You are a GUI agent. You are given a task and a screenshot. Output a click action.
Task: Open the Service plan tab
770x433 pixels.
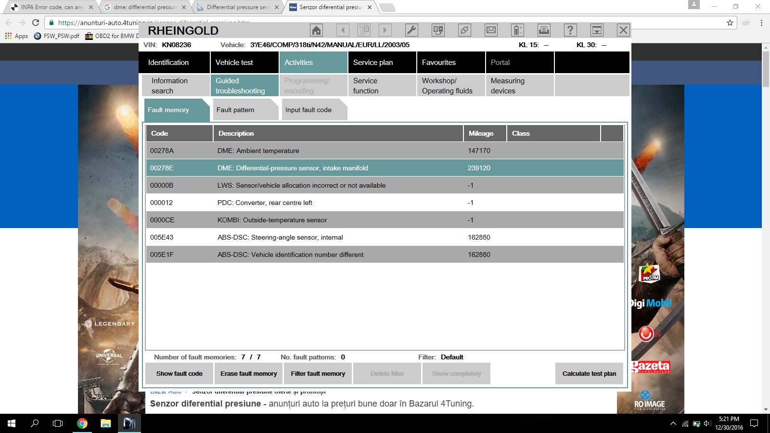(382, 63)
